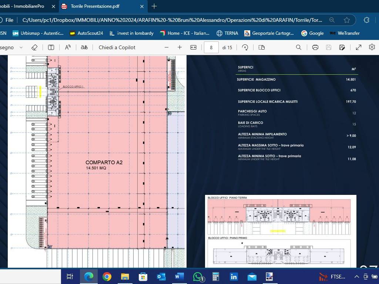The width and height of the screenshot is (379, 284).
Task: Click the Rotate page icon
Action: (245, 47)
